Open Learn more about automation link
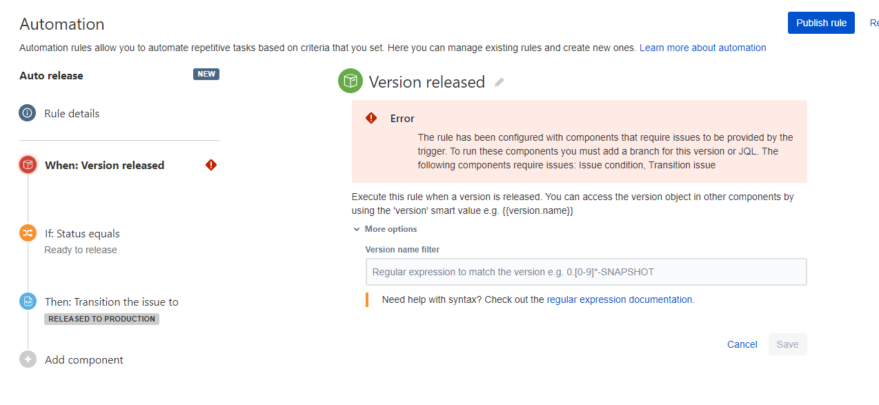The image size is (879, 405). tap(702, 48)
